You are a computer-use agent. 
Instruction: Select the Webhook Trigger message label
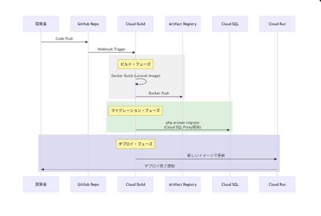112,49
